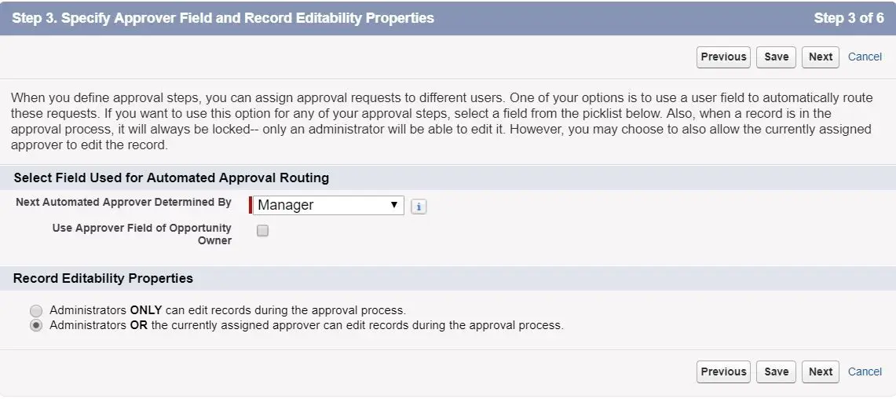Click the bottom Previous button
The height and width of the screenshot is (399, 896).
click(723, 372)
